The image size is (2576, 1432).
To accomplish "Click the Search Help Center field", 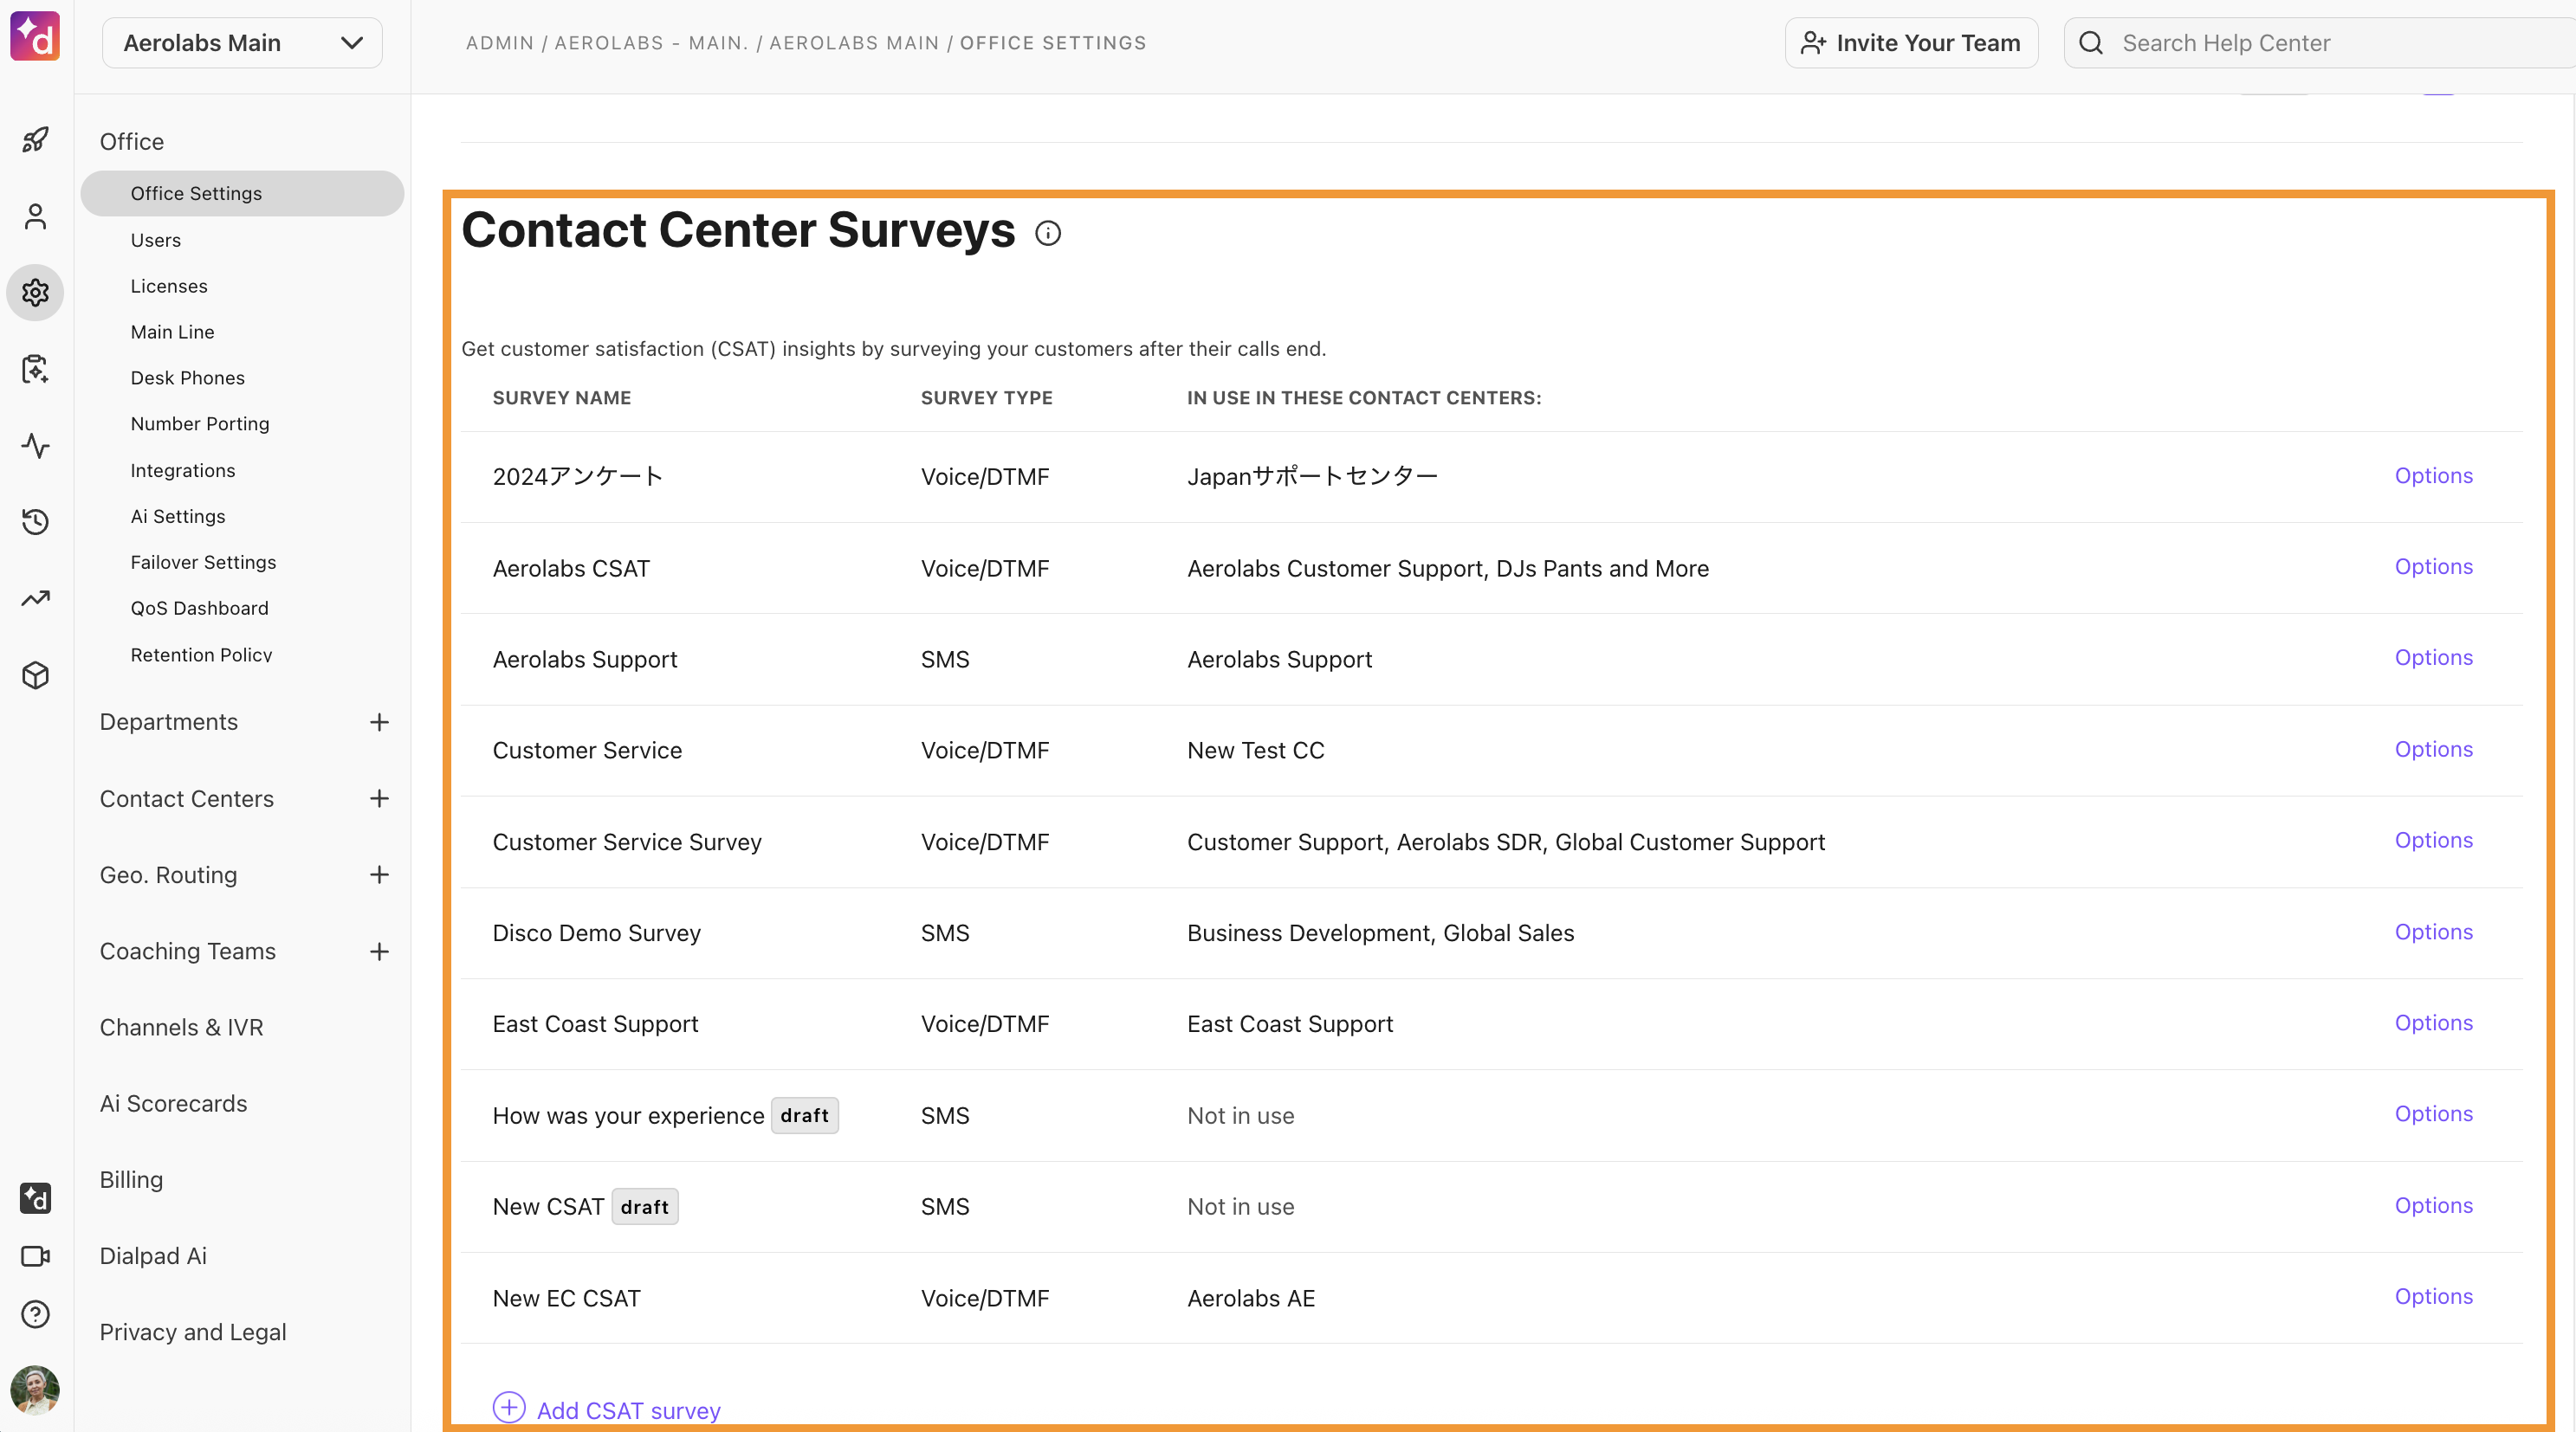I will pos(2320,43).
